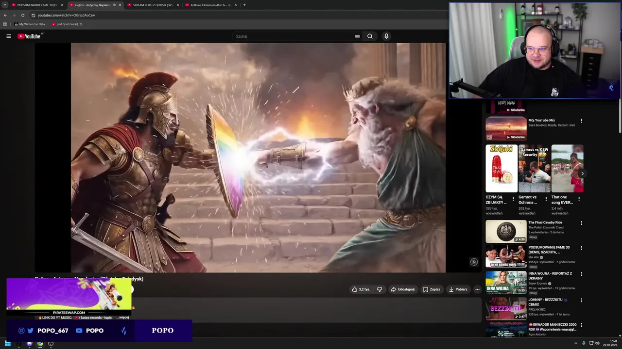Save the video with Zapisz
This screenshot has height=349, width=622.
tap(432, 289)
